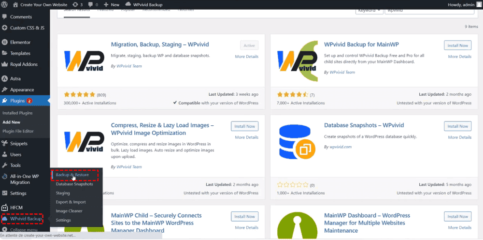
Task: Click the HFCM robot icon in sidebar
Action: click(x=5, y=208)
